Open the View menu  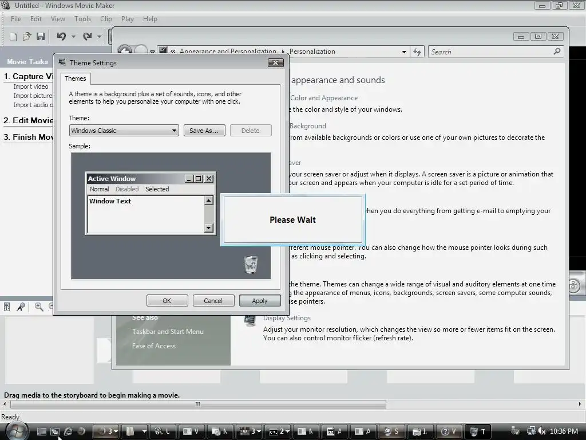point(58,19)
